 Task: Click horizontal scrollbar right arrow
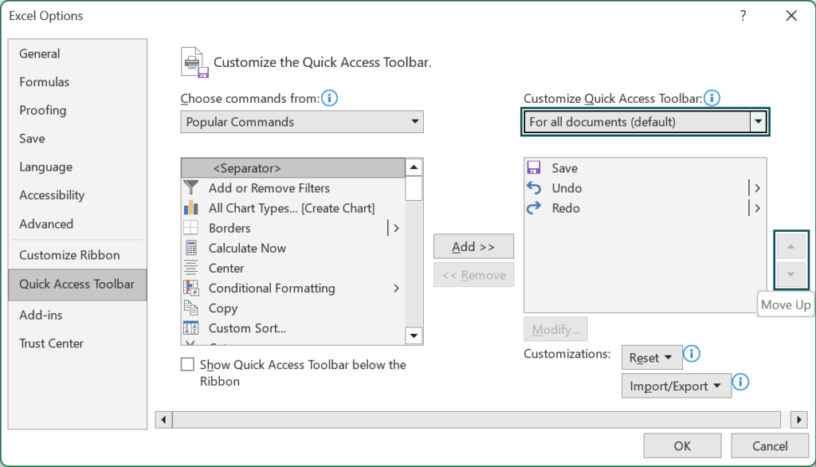(798, 420)
